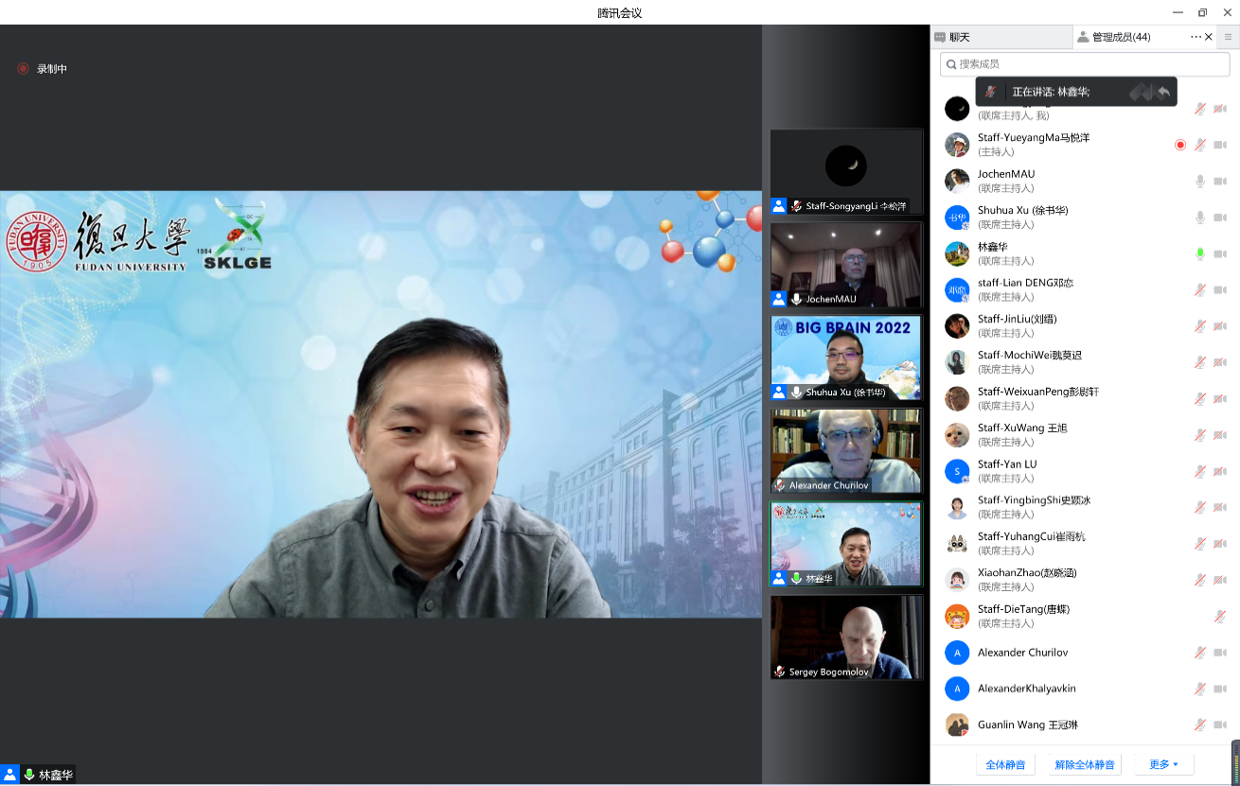
Task: Select Sergey Bogomolov's video thumbnail
Action: [846, 637]
